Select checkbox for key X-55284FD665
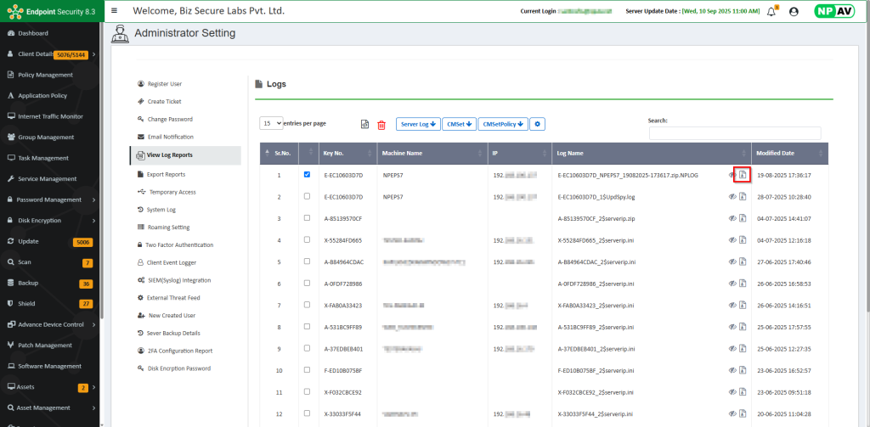 [x=307, y=240]
